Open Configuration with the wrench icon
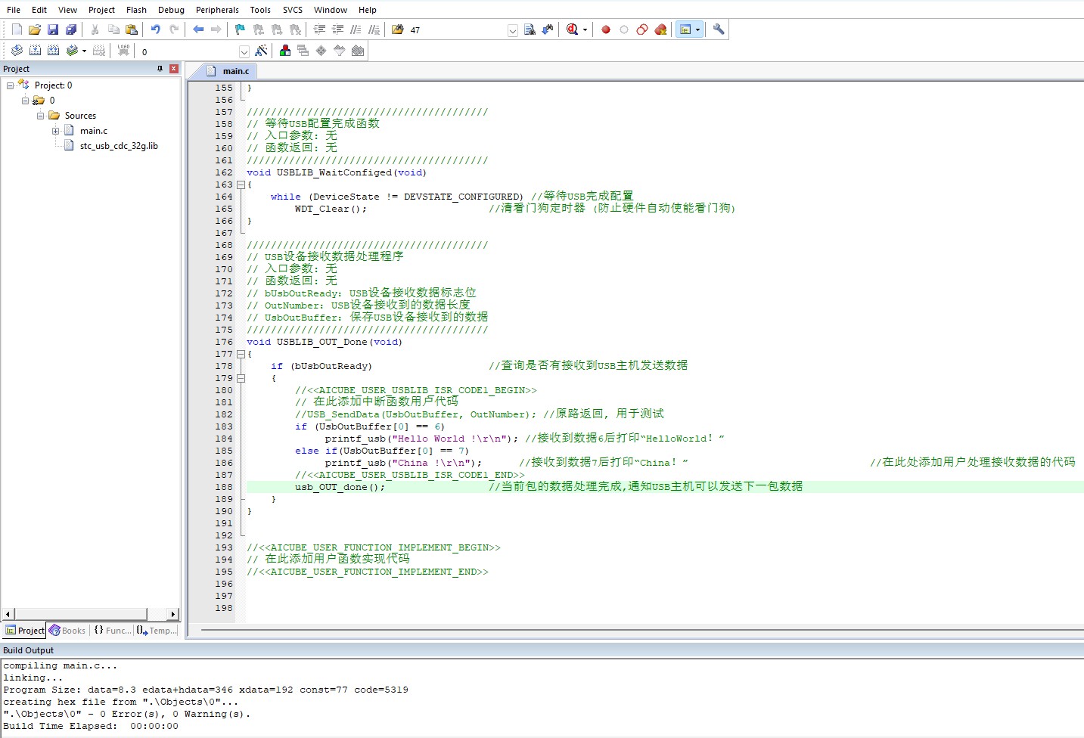This screenshot has height=738, width=1084. tap(719, 29)
